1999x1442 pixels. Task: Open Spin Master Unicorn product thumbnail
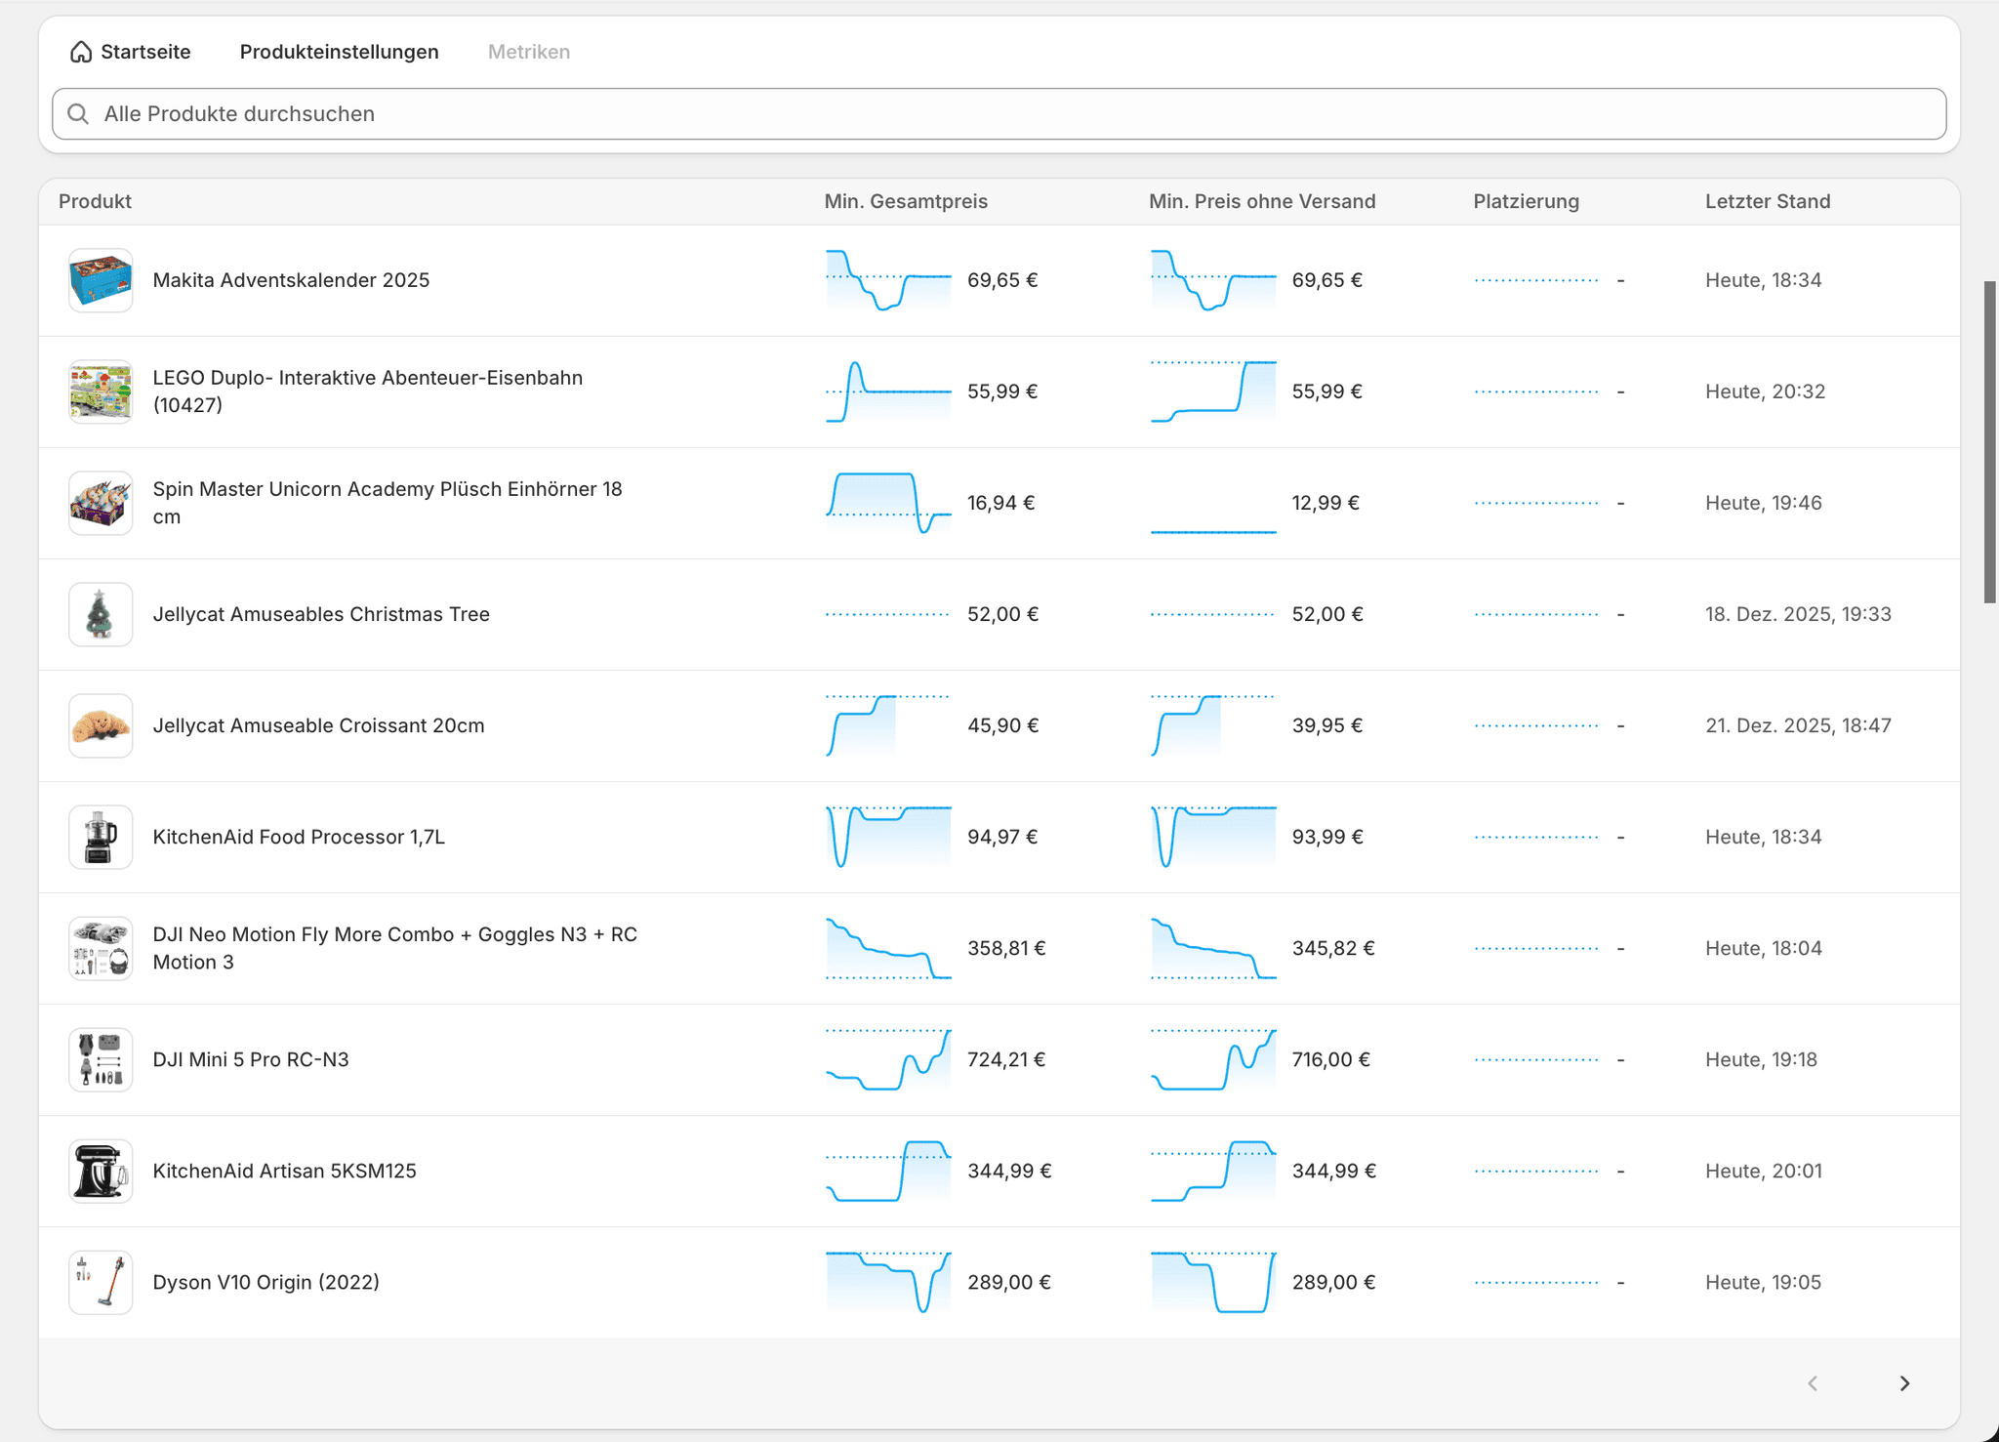click(101, 503)
